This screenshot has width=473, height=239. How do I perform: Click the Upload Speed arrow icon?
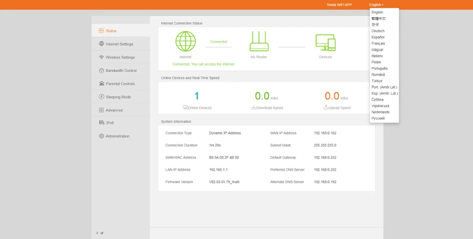click(x=325, y=107)
